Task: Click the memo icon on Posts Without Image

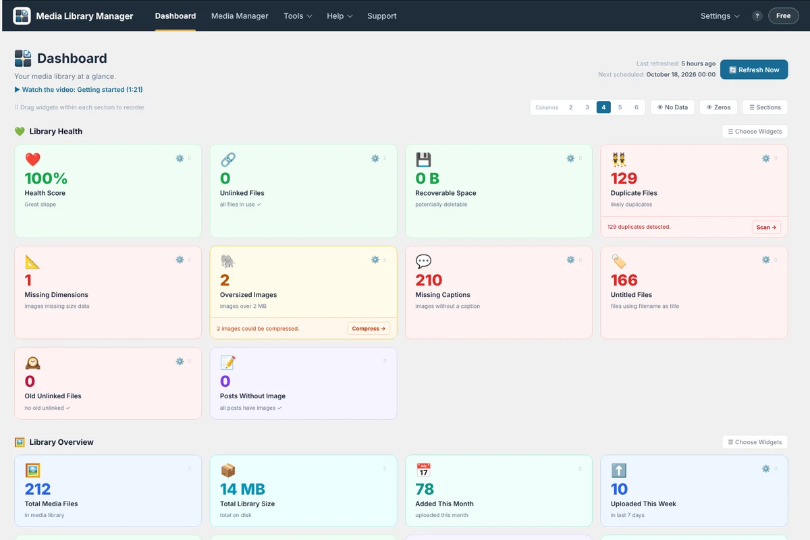Action: pos(228,362)
